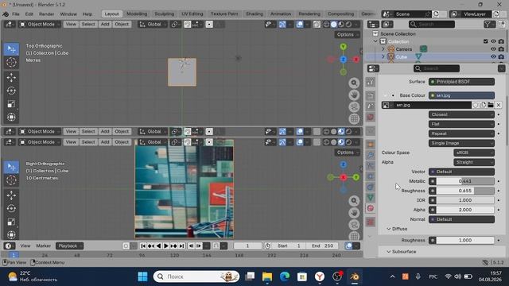
Task: Switch to the Shading workspace tab
Action: point(254,14)
